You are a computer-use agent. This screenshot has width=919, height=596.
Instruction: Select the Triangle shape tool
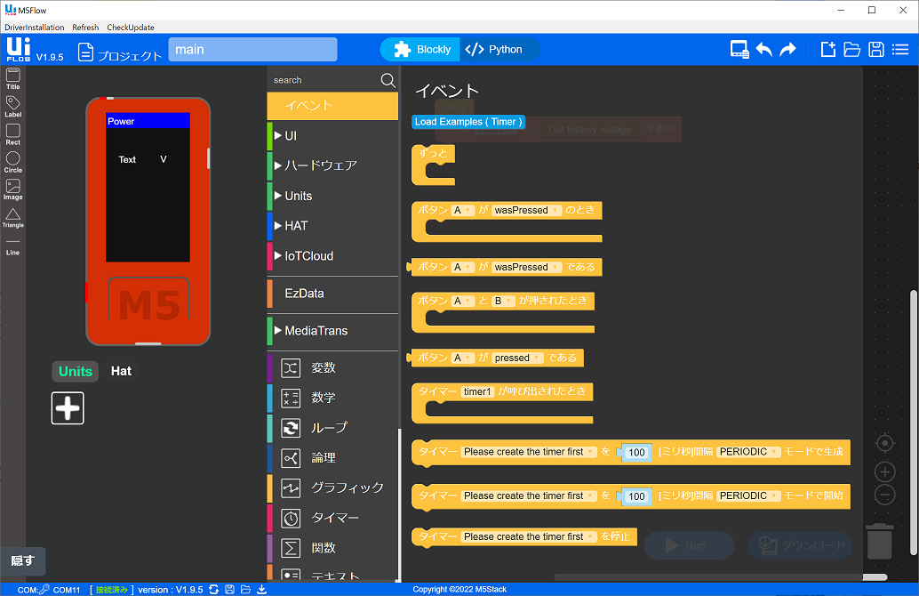tap(13, 218)
